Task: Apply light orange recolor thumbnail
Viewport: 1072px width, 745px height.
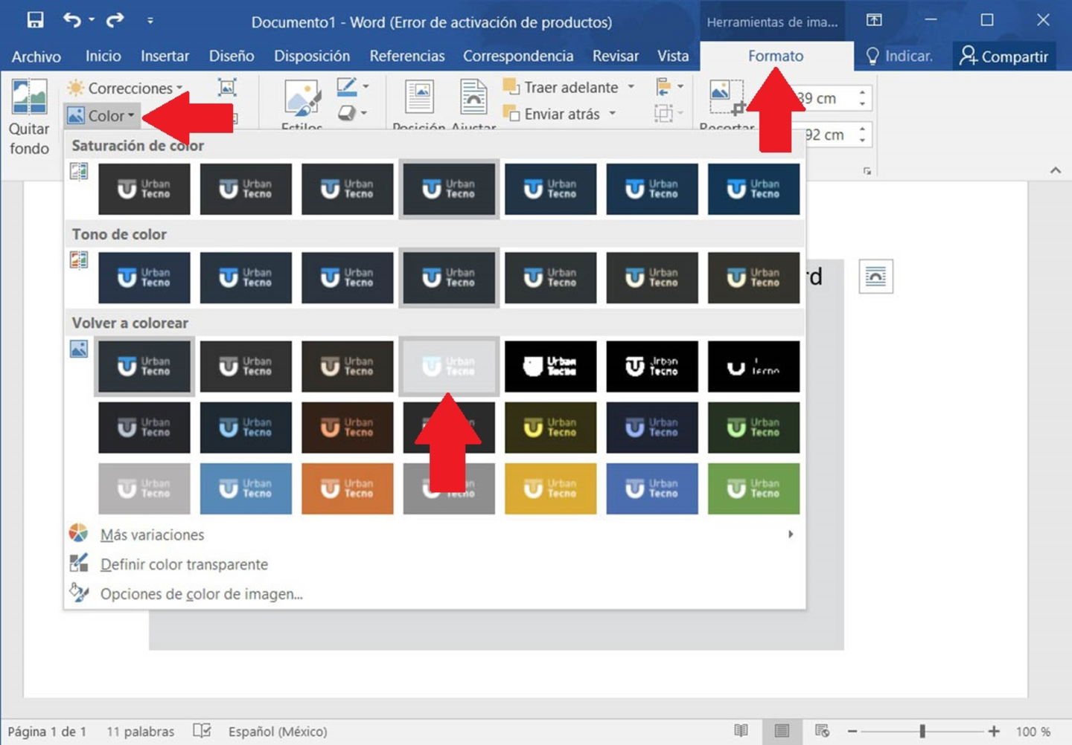Action: point(347,488)
